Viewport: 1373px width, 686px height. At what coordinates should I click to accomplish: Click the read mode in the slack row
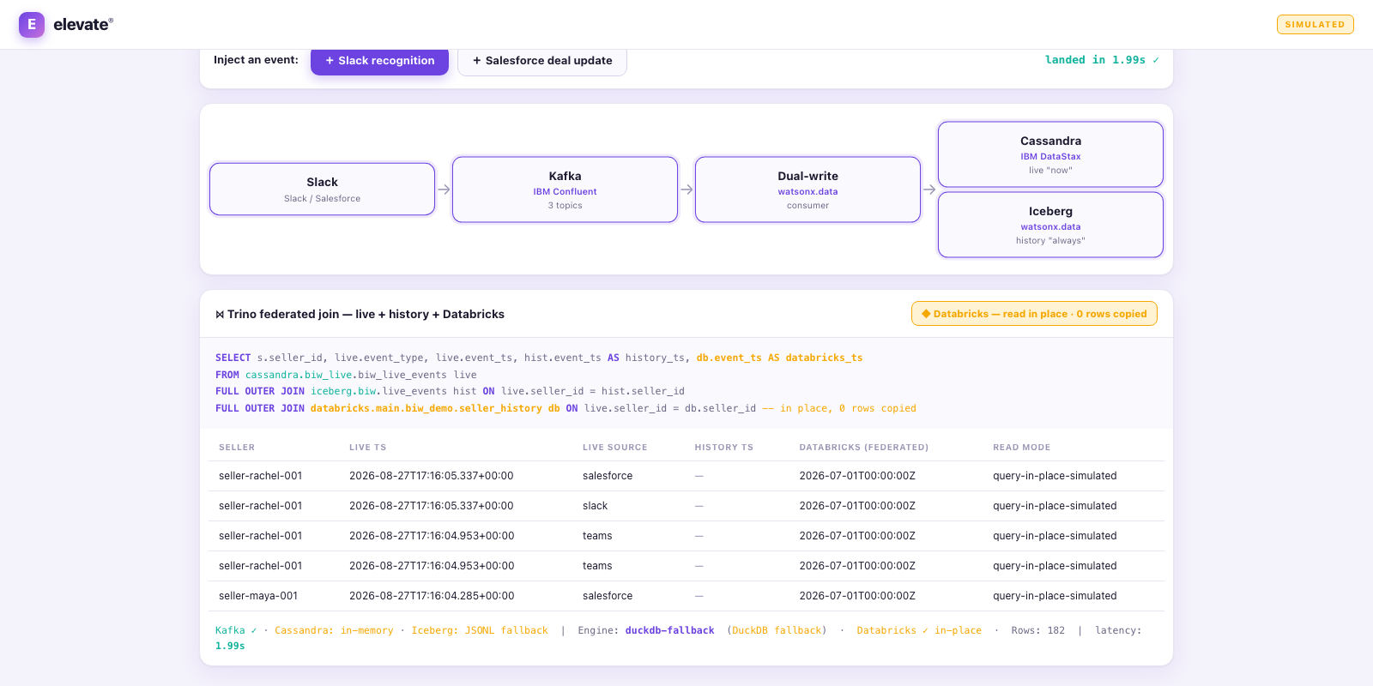coord(1055,506)
